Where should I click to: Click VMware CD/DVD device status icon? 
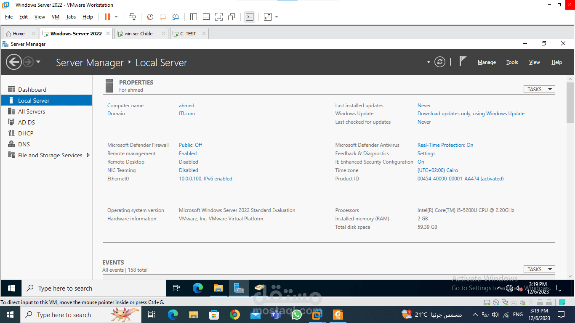(x=496, y=302)
